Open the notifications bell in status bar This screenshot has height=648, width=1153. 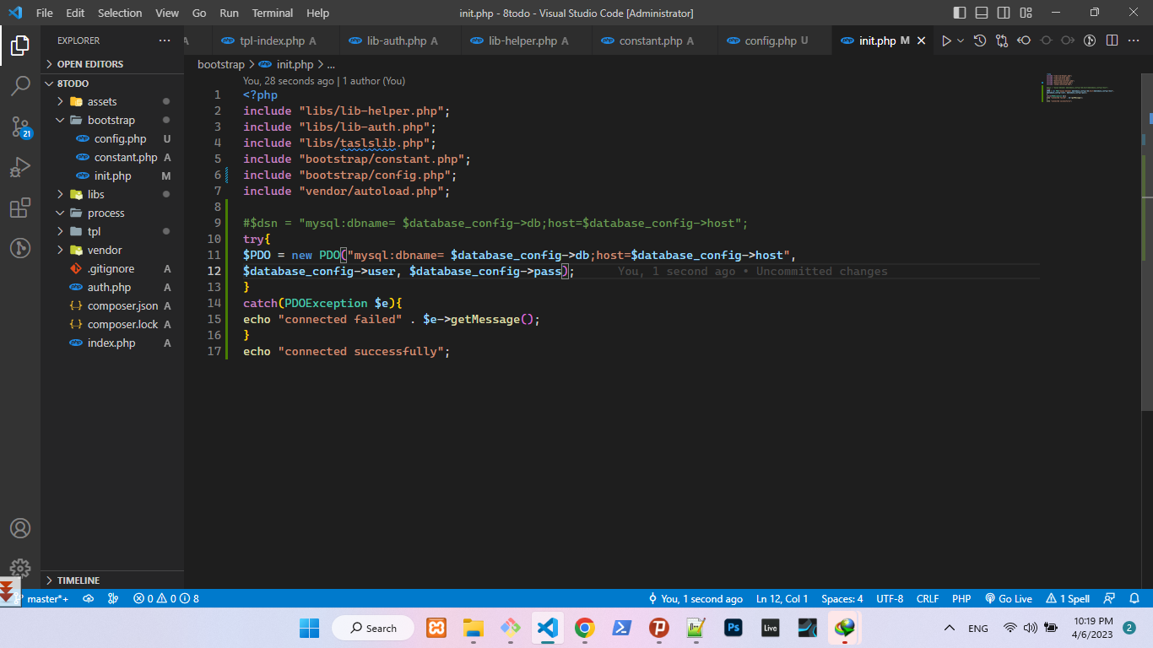[x=1134, y=598]
